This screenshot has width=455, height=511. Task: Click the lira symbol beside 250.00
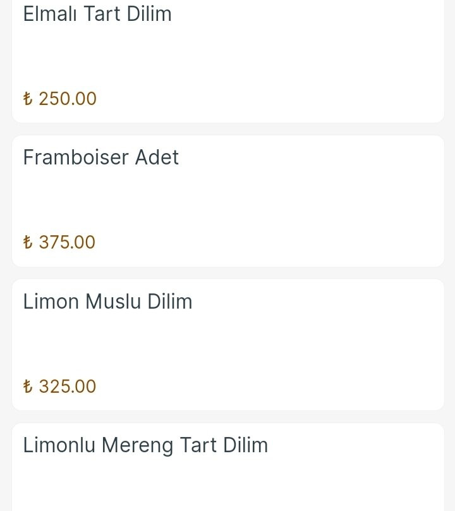[27, 99]
